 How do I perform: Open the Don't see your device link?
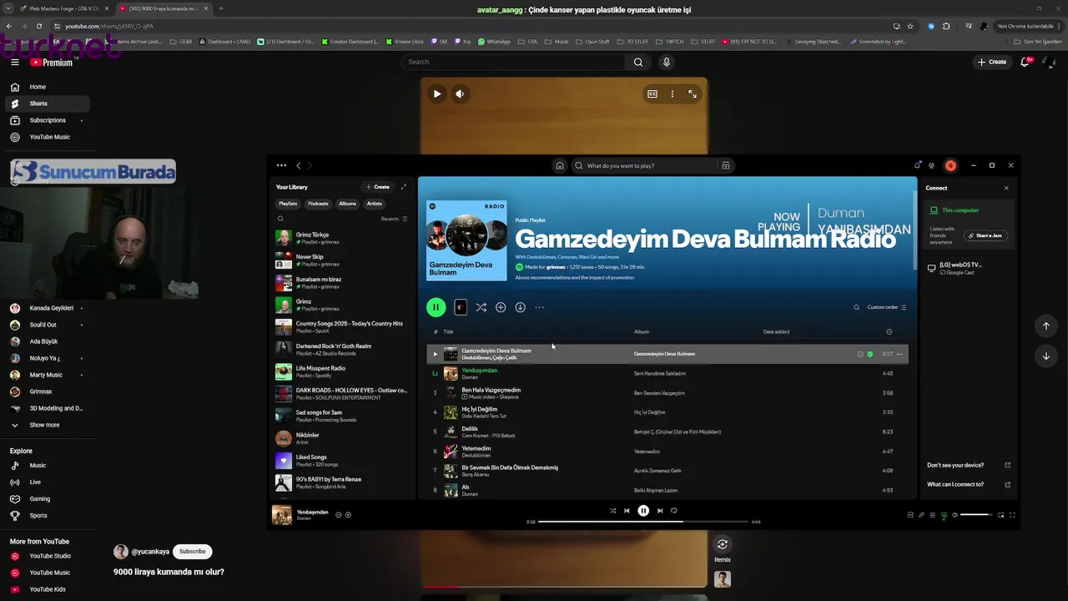(x=969, y=465)
